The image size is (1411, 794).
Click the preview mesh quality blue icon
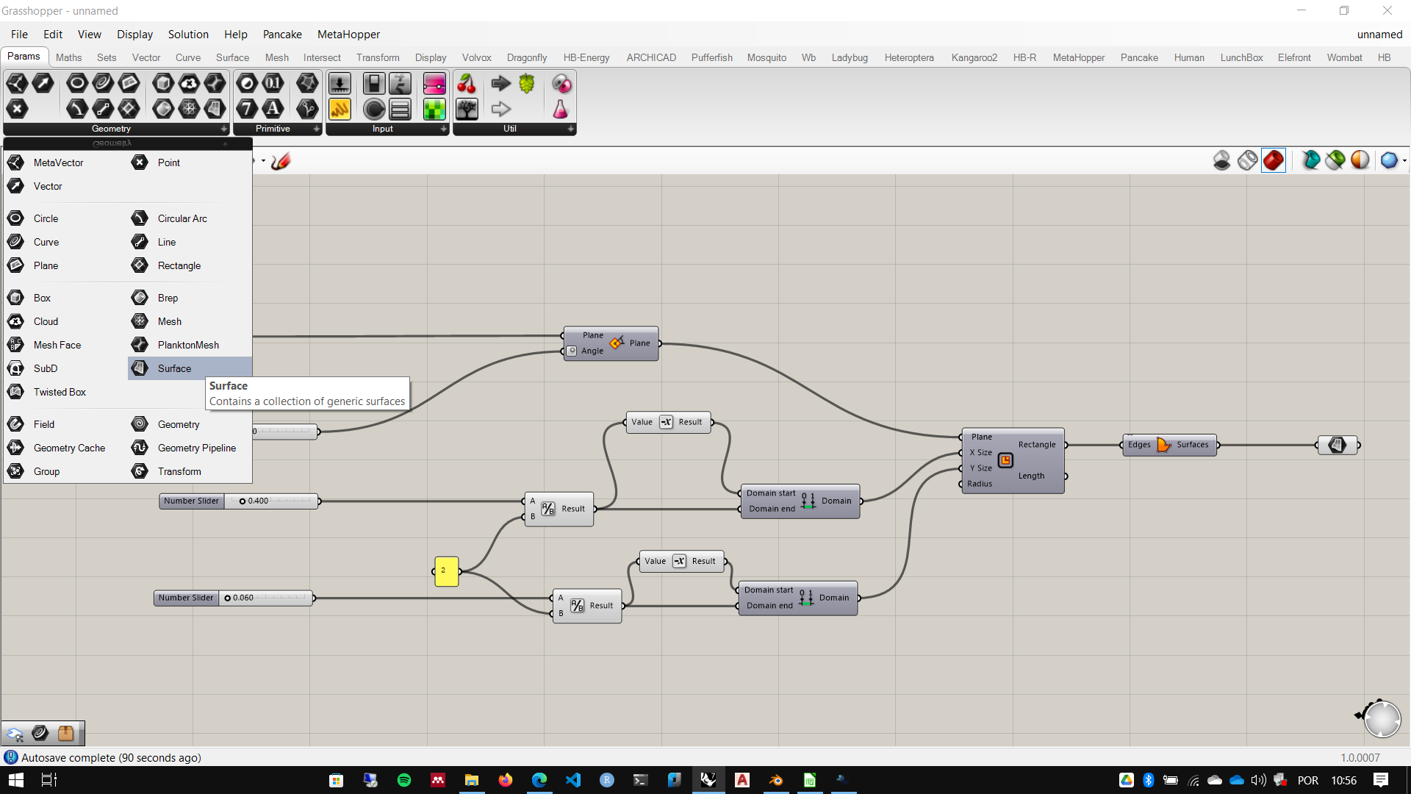1388,160
